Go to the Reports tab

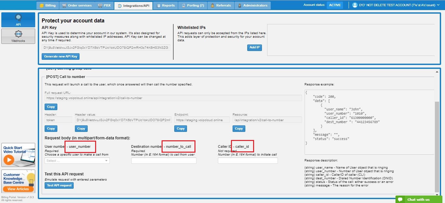(x=165, y=6)
